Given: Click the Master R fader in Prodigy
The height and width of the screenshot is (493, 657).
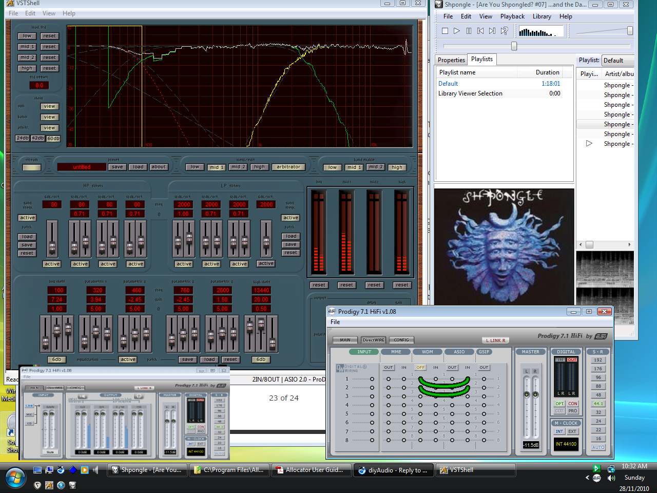Looking at the screenshot, I should click(x=535, y=394).
